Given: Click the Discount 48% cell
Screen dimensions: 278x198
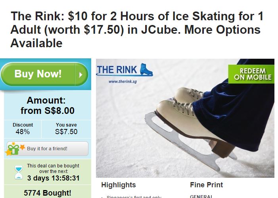Looking at the screenshot, I should point(23,129).
